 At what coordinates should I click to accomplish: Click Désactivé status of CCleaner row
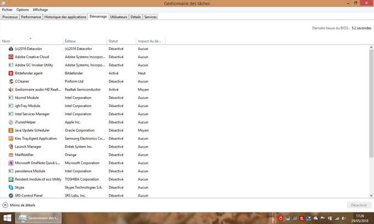point(116,81)
